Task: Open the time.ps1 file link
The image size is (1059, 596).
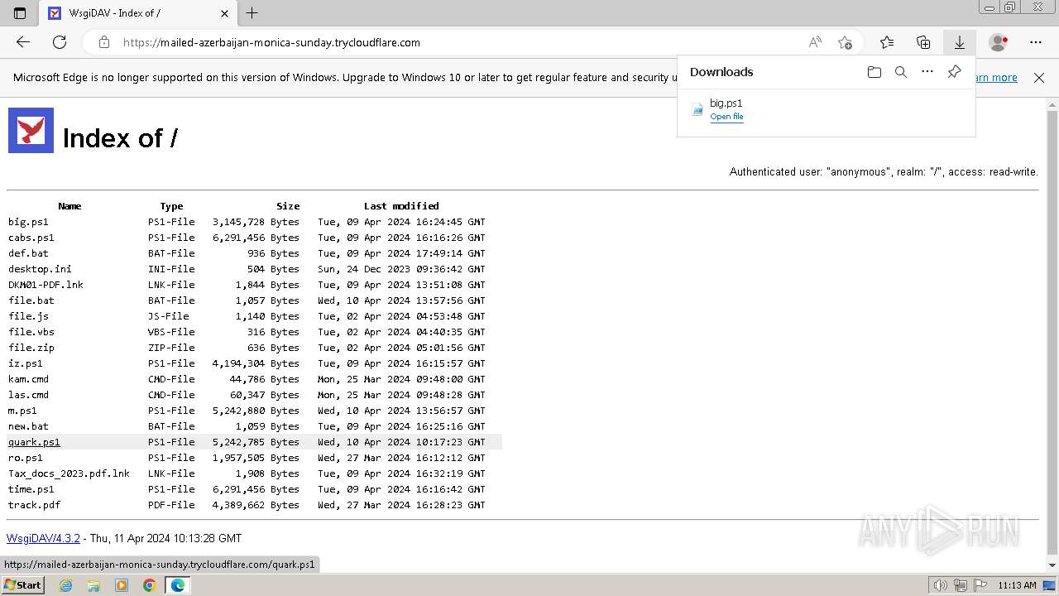Action: pyautogui.click(x=31, y=489)
